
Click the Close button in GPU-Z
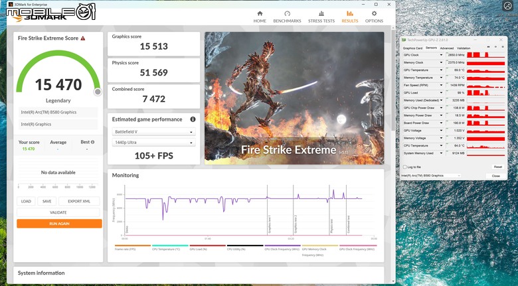click(x=495, y=176)
